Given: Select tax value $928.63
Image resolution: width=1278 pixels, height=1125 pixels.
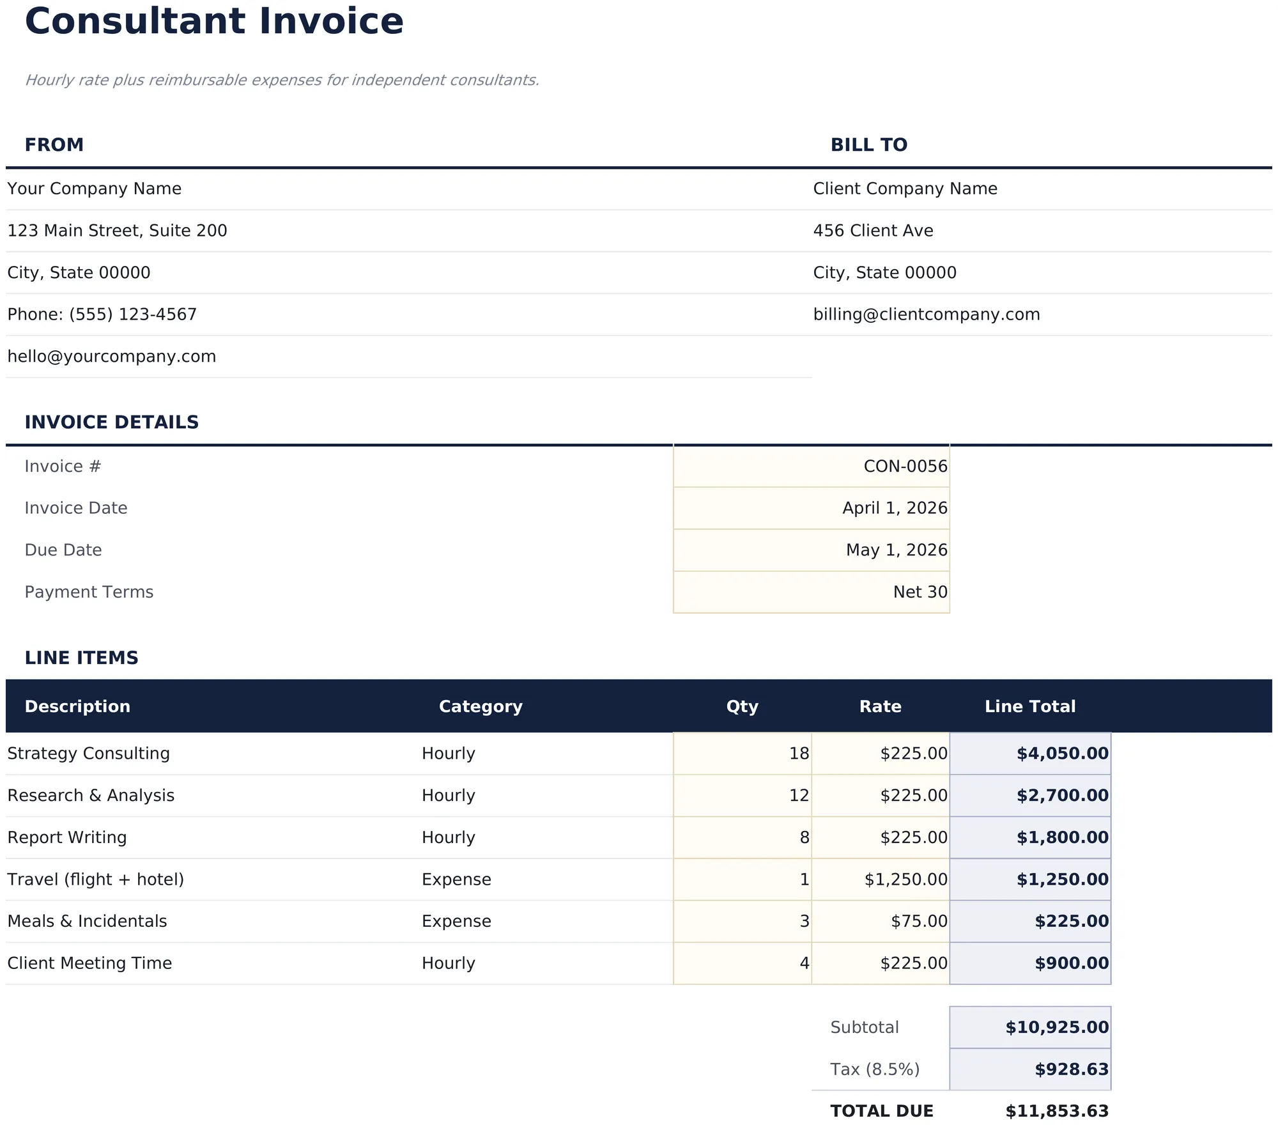Looking at the screenshot, I should coord(1030,1069).
